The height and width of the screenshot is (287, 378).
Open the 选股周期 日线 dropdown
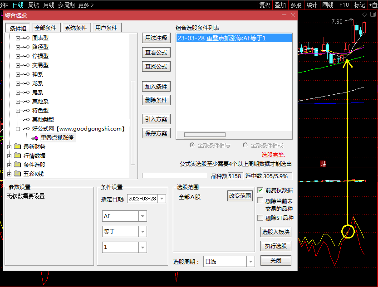250,262
